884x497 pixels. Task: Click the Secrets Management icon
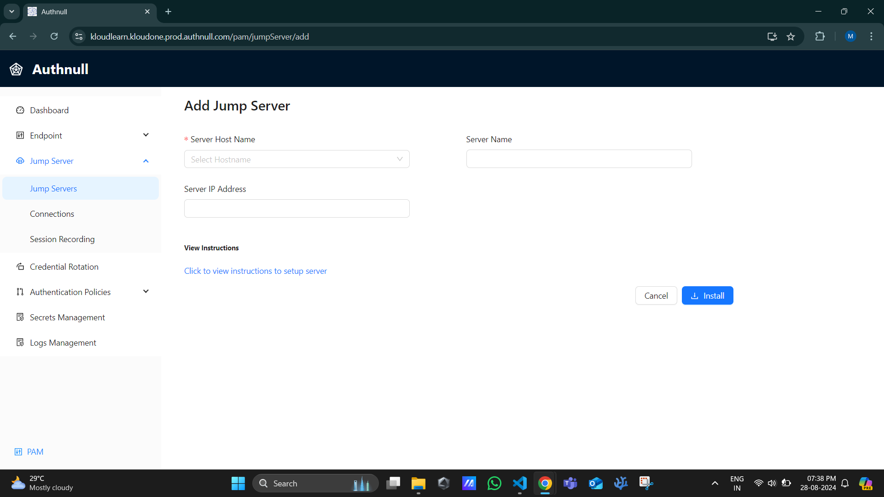(x=20, y=317)
